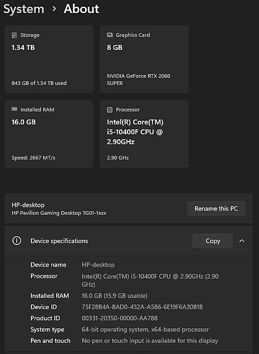Click the Copy button for device specifications
This screenshot has width=259, height=354.
coord(213,241)
